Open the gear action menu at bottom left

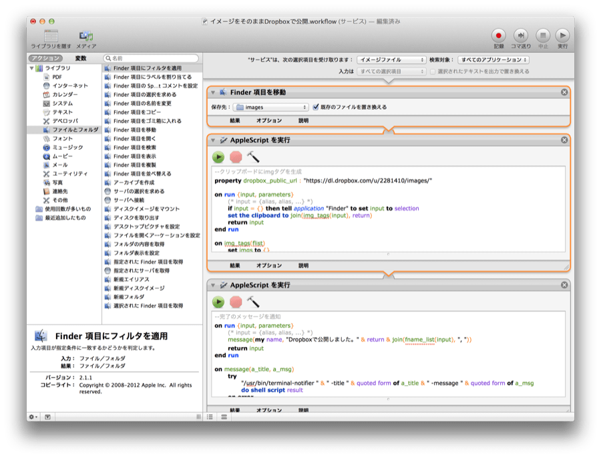click(33, 417)
